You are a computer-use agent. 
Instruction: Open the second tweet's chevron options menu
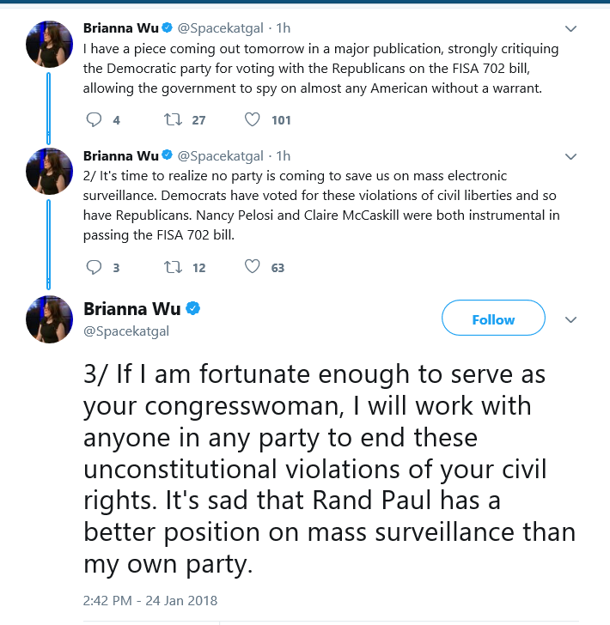point(570,156)
